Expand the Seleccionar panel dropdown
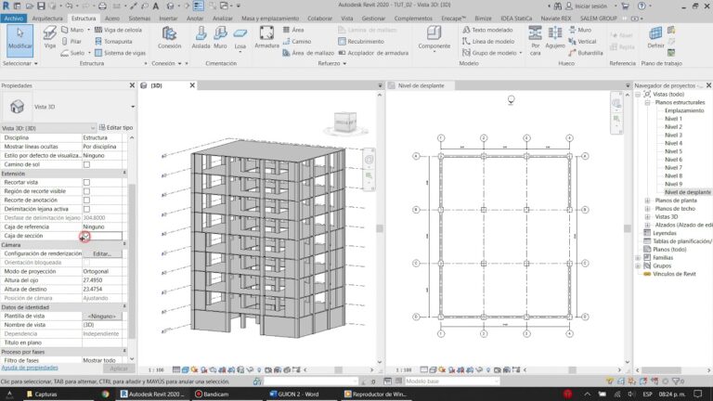Image resolution: width=713 pixels, height=401 pixels. [36, 64]
